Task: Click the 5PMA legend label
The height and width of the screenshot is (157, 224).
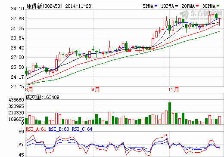Action: 148,6
